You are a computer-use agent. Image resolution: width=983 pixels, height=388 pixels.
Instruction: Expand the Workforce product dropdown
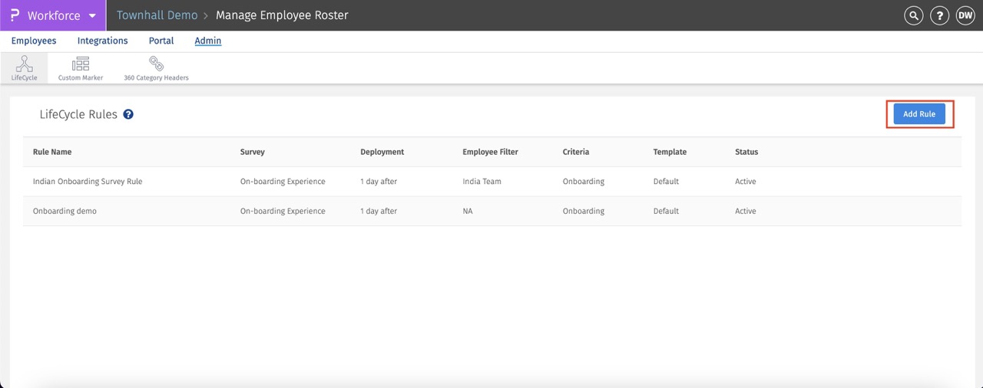pos(92,16)
